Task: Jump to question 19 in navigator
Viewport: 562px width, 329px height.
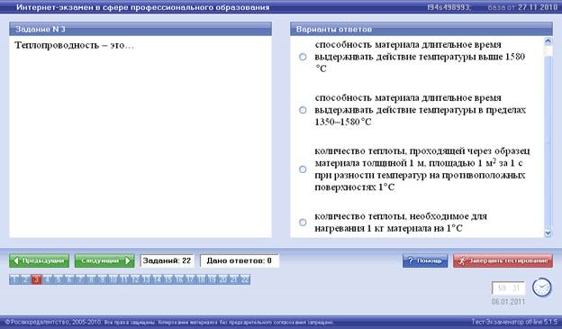Action: 212,279
